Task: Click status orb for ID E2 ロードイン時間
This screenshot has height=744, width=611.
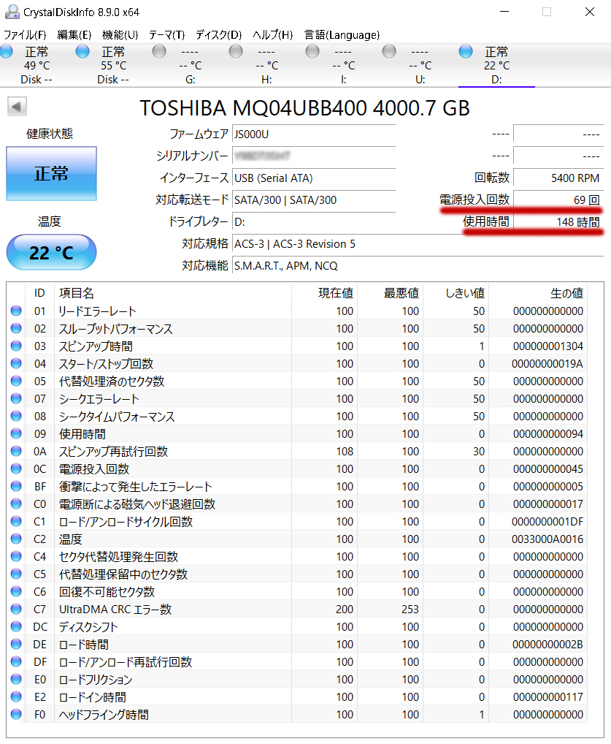Action: [16, 697]
